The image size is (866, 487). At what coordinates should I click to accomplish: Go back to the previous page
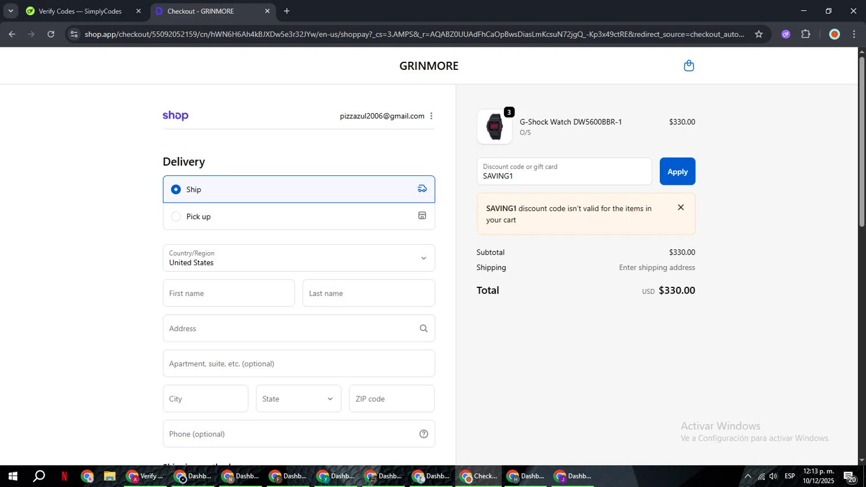[12, 34]
